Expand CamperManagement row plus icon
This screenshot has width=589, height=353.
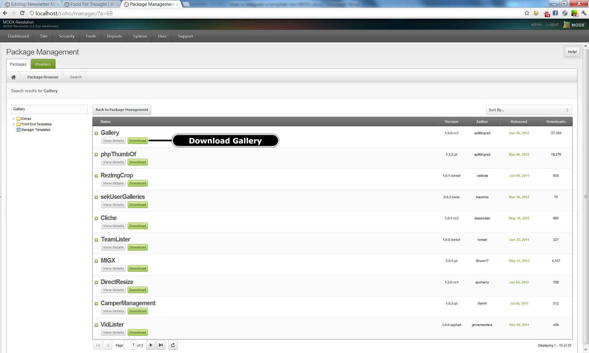[96, 304]
